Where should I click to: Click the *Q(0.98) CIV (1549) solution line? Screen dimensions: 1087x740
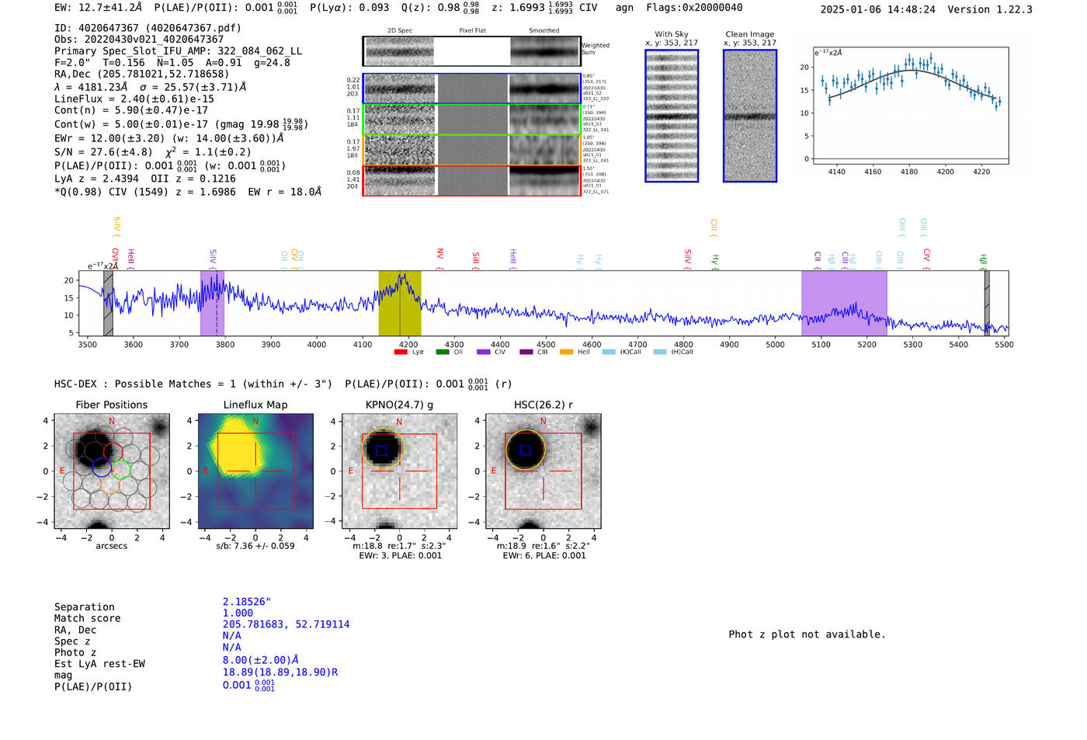[x=188, y=192]
